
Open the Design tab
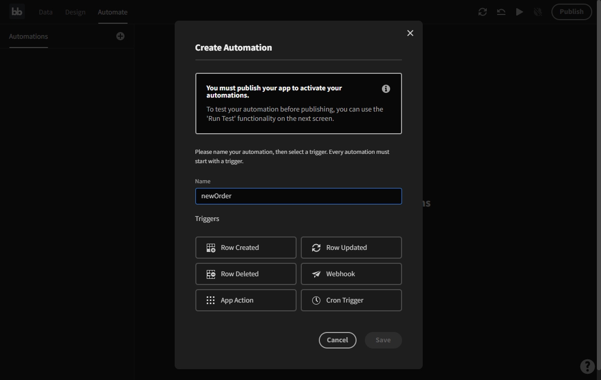point(75,12)
